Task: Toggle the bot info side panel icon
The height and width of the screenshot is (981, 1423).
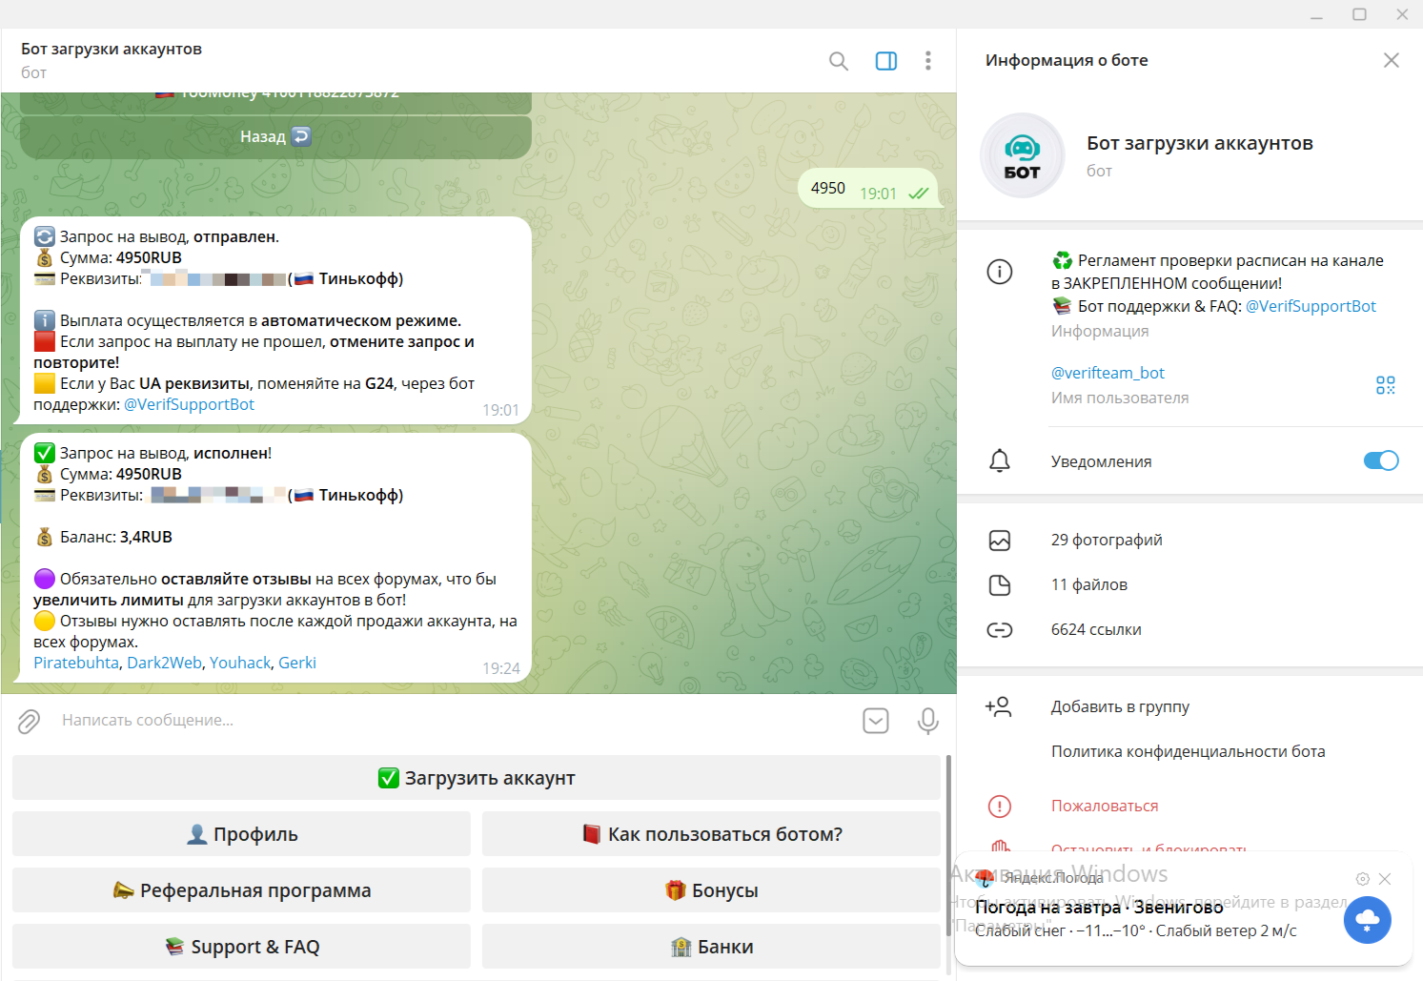Action: (885, 61)
